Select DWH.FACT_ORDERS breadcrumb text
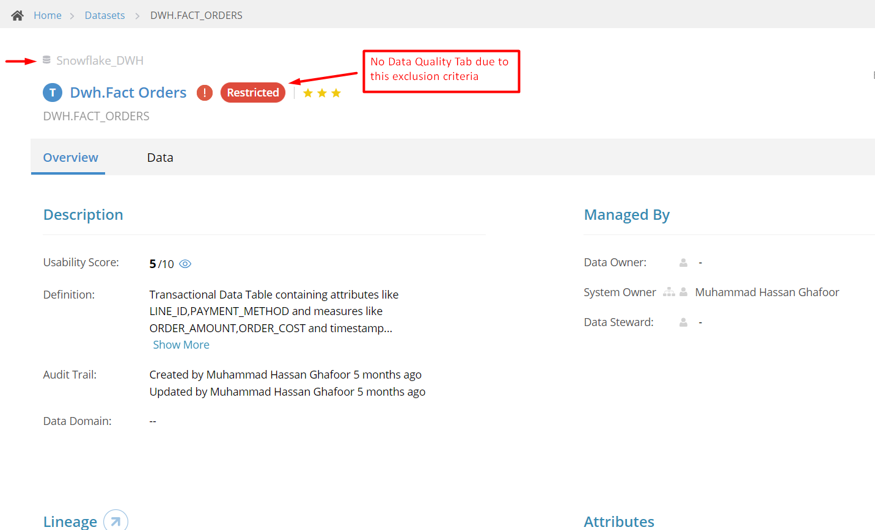Image resolution: width=875 pixels, height=530 pixels. coord(196,15)
